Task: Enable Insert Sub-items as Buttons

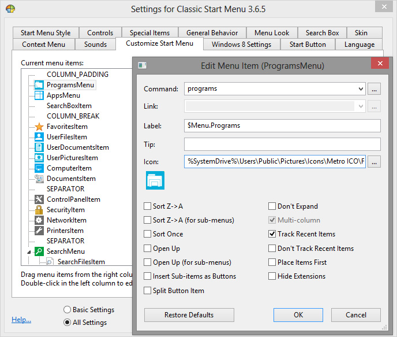Action: pyautogui.click(x=147, y=276)
